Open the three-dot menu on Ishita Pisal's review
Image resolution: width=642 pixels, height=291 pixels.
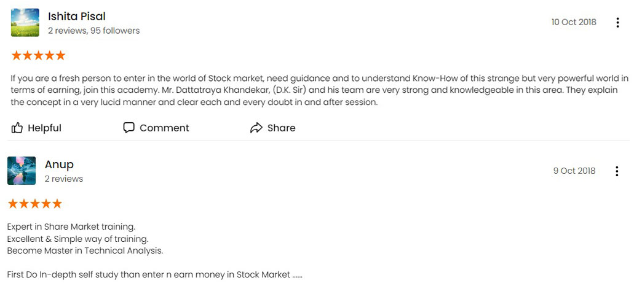617,23
